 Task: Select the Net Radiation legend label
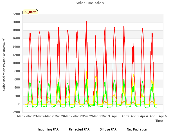[x=137, y=129]
